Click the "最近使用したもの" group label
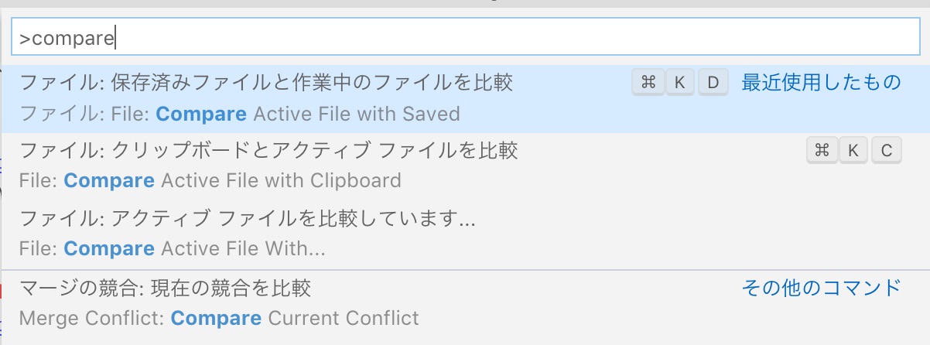This screenshot has height=345, width=930. tap(821, 82)
